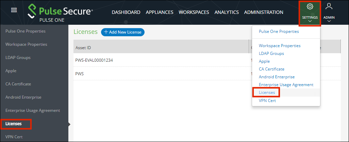Image resolution: width=349 pixels, height=142 pixels.
Task: Choose CA Certificate from Settings dropdown
Action: tap(271, 69)
